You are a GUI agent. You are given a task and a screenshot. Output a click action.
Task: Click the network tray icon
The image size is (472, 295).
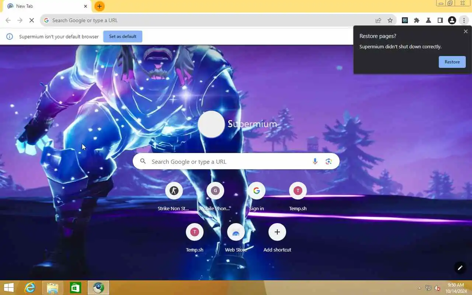428,288
